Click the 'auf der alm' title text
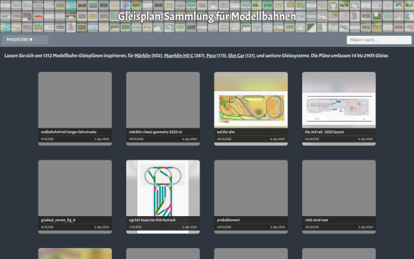 click(226, 132)
